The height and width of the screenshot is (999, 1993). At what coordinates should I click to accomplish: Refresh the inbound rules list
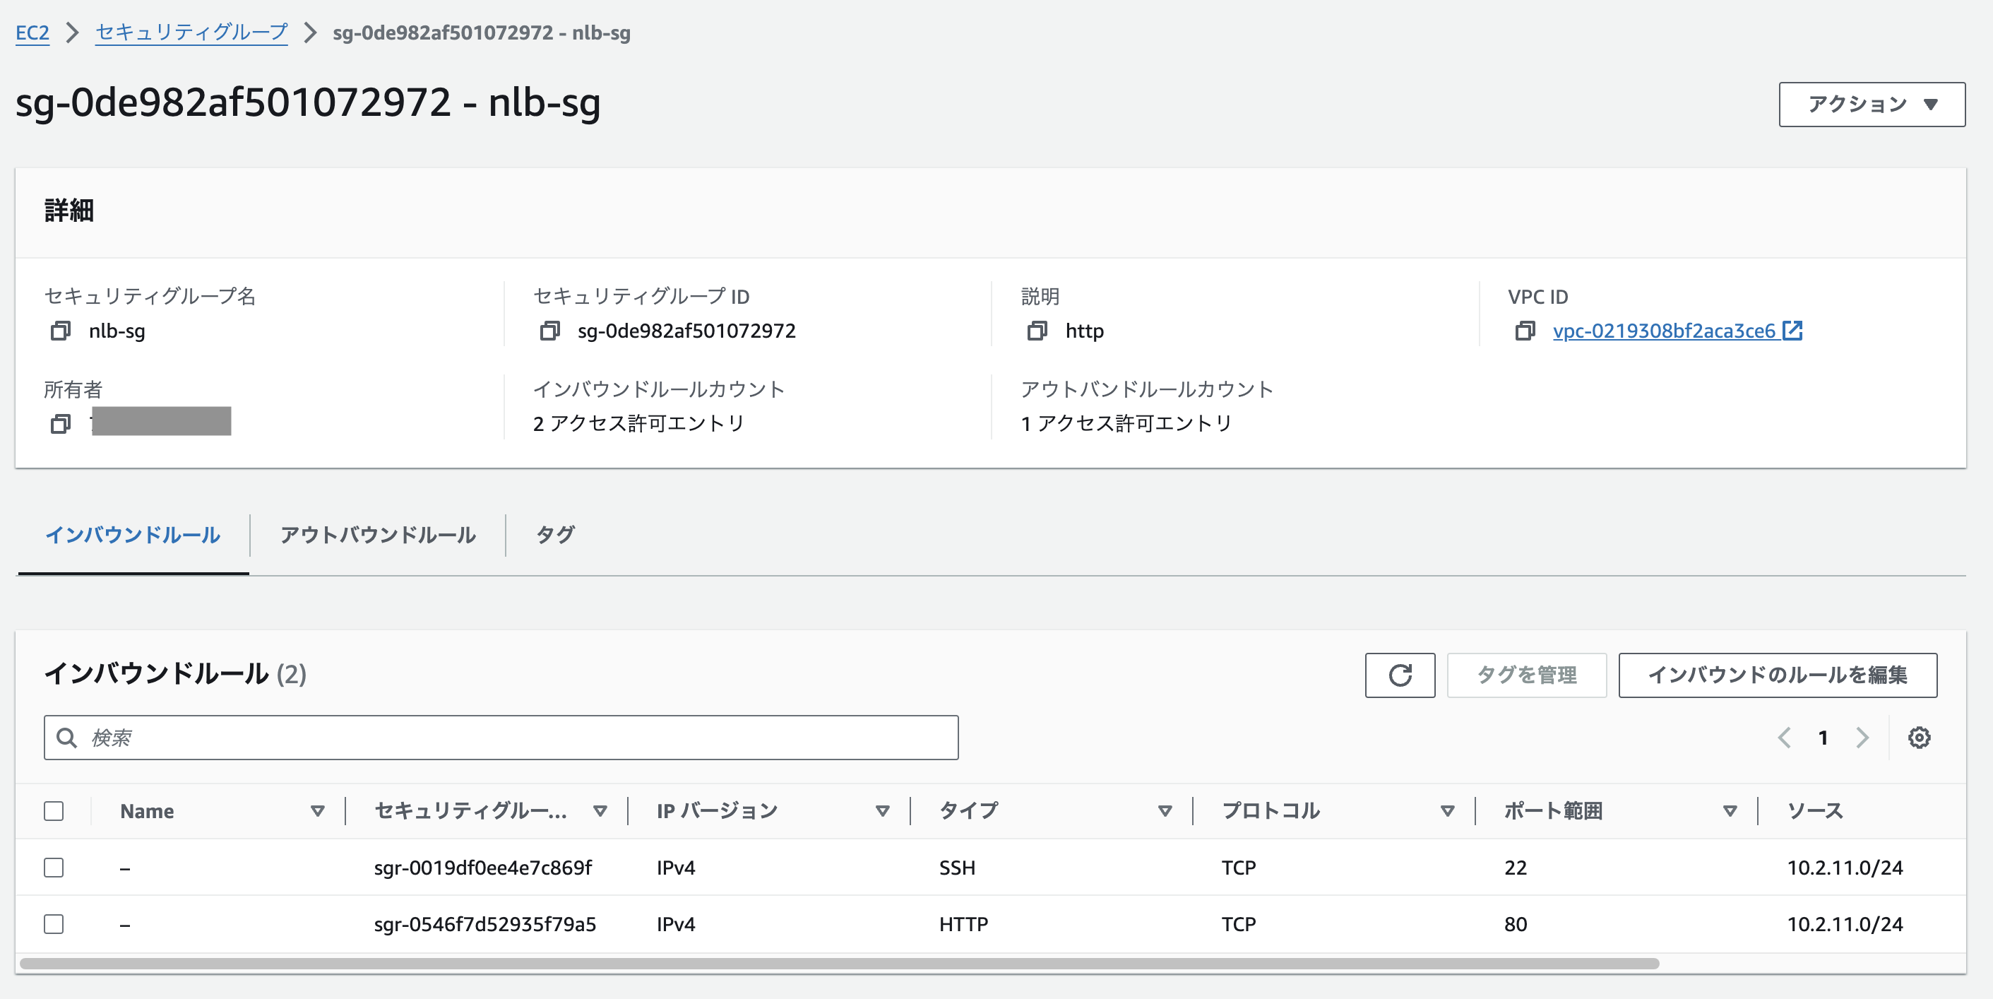tap(1400, 675)
